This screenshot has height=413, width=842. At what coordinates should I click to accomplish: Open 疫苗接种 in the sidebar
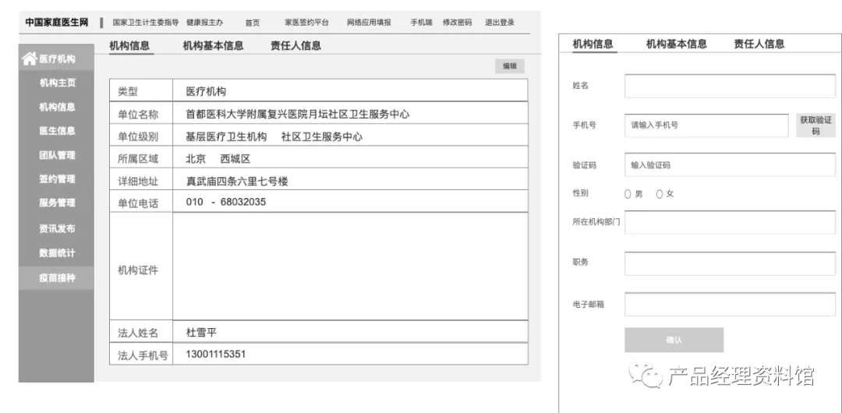click(x=57, y=278)
